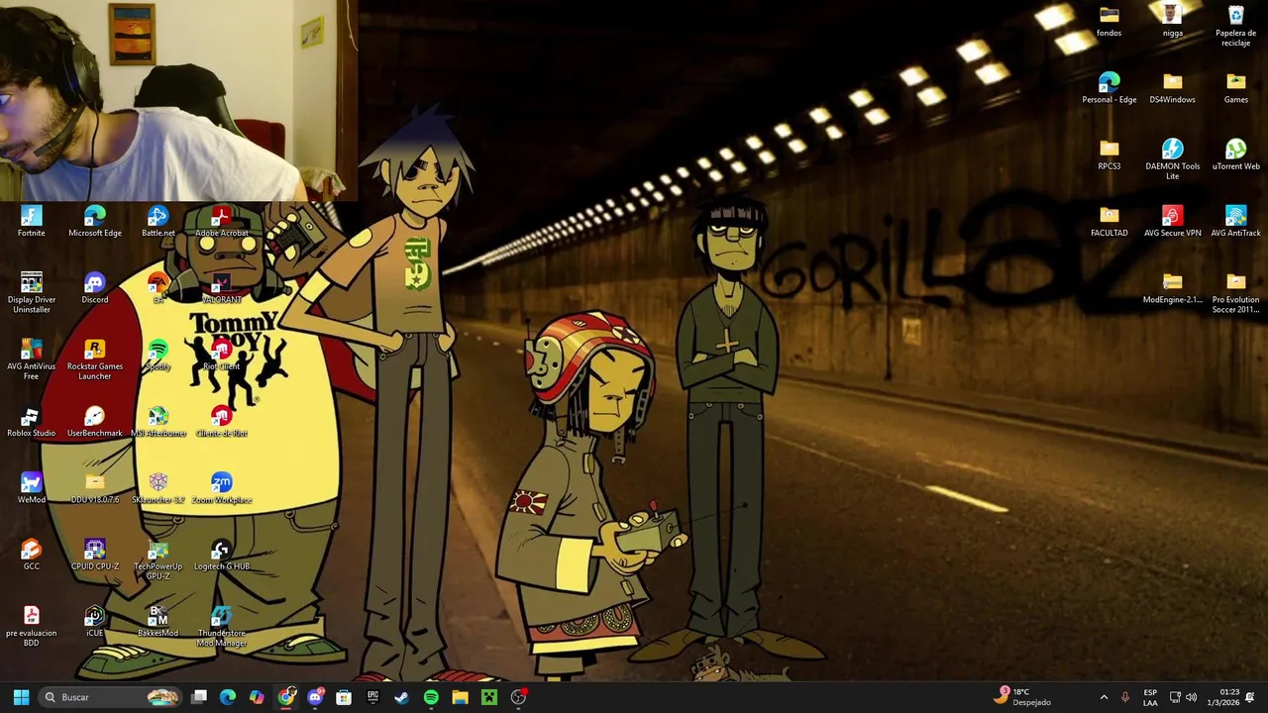
Task: Select the Battle.net desktop icon
Action: [x=158, y=222]
